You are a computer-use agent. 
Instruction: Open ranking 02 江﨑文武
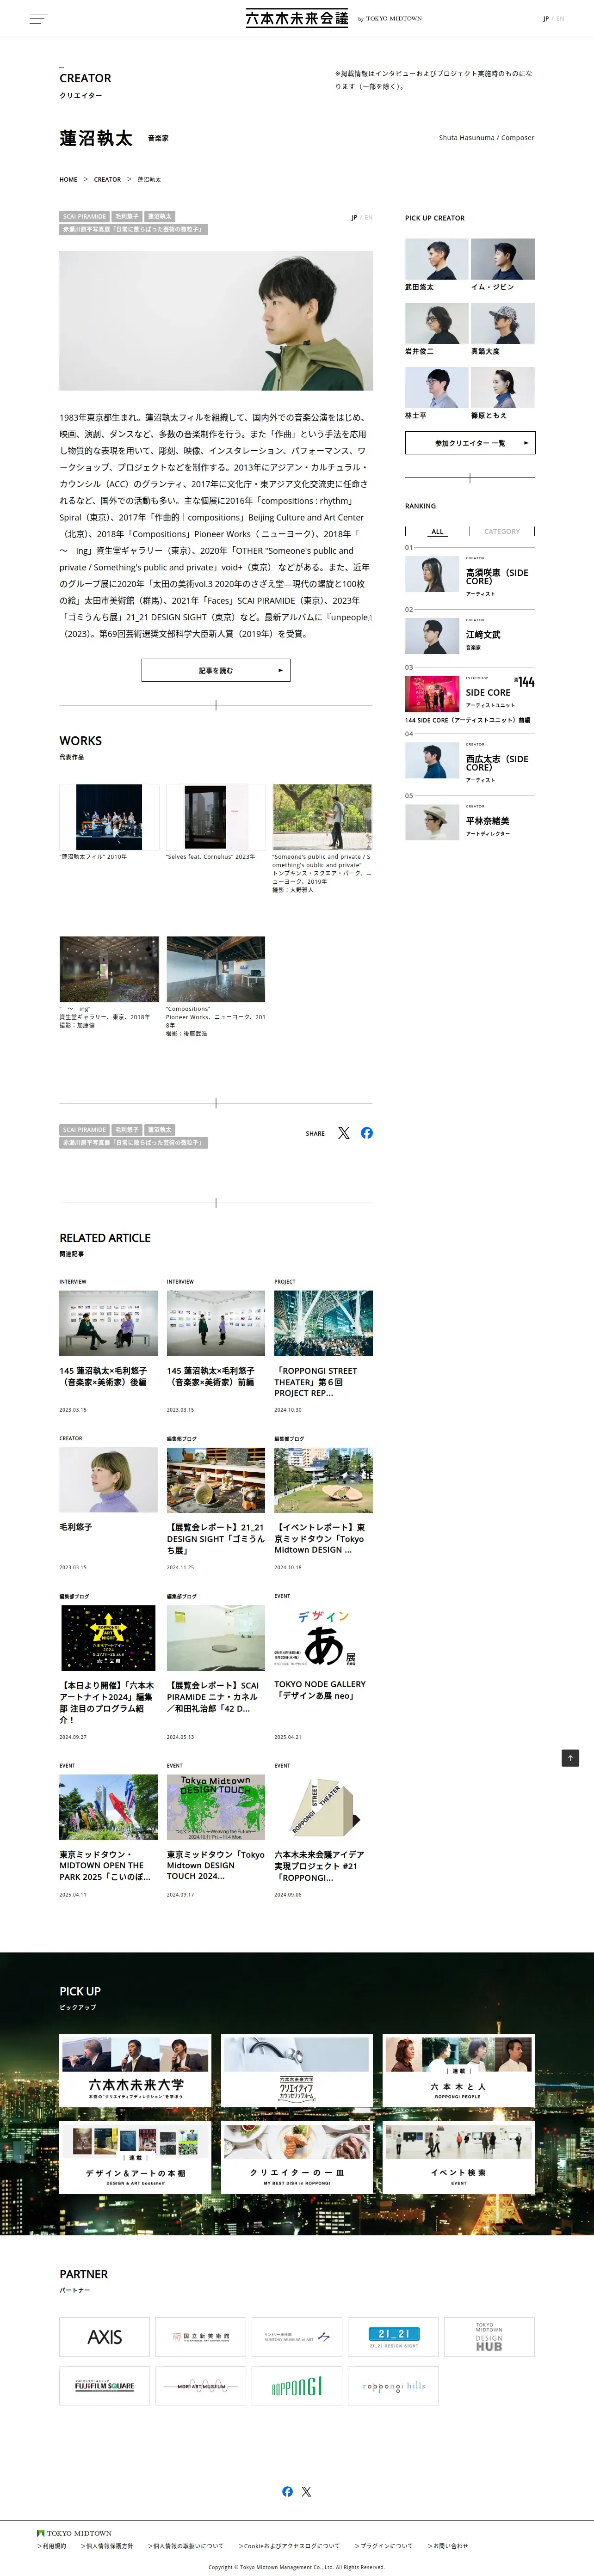pyautogui.click(x=470, y=636)
